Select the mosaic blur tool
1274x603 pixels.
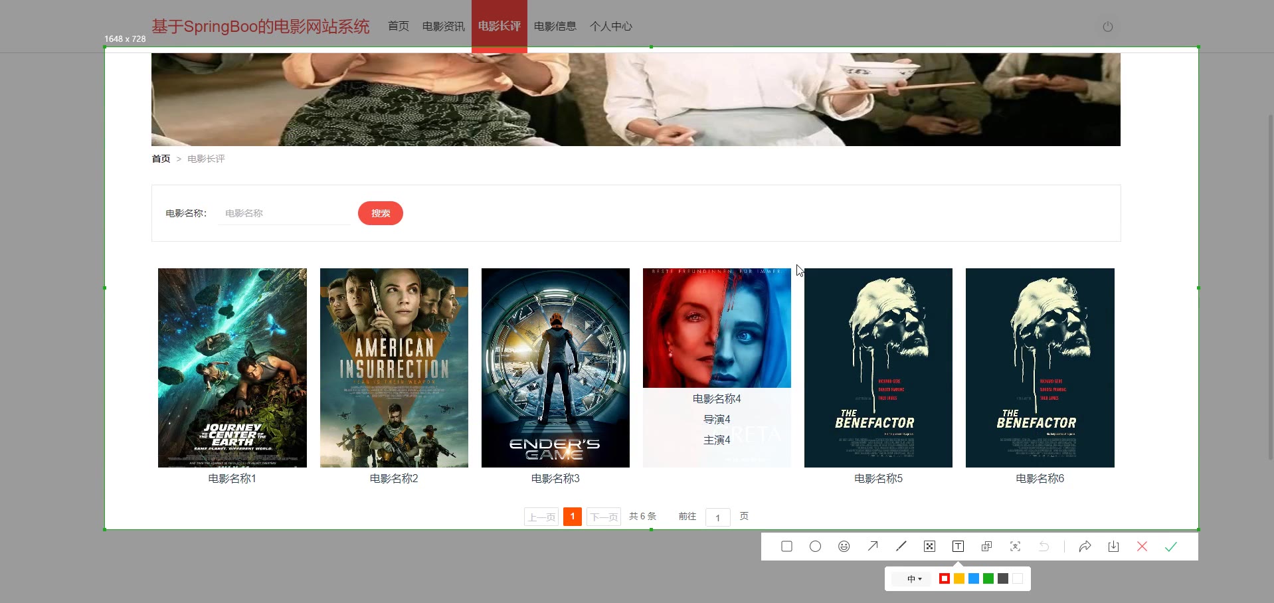point(929,547)
